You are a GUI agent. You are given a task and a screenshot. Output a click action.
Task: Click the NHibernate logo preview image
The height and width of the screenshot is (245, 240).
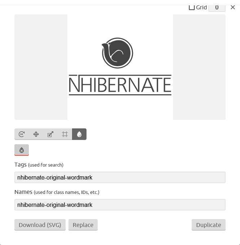pos(120,67)
